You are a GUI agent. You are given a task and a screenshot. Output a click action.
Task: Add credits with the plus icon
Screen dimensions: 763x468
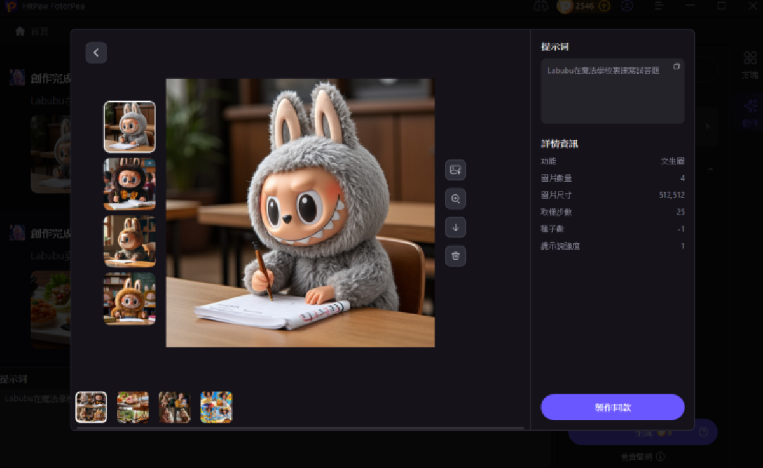pyautogui.click(x=604, y=6)
